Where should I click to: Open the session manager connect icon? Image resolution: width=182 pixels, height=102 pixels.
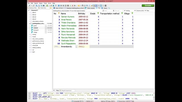click(x=30, y=6)
